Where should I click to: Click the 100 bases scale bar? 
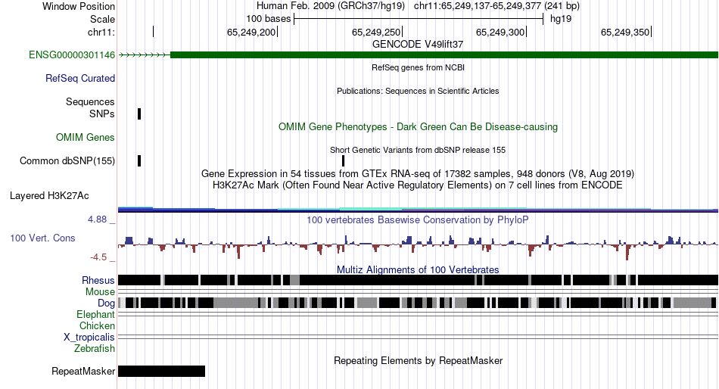click(x=419, y=19)
